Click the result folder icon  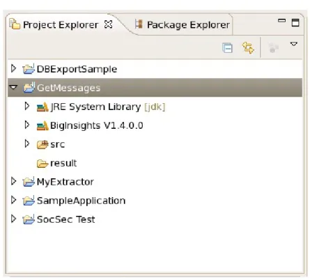[x=42, y=164]
